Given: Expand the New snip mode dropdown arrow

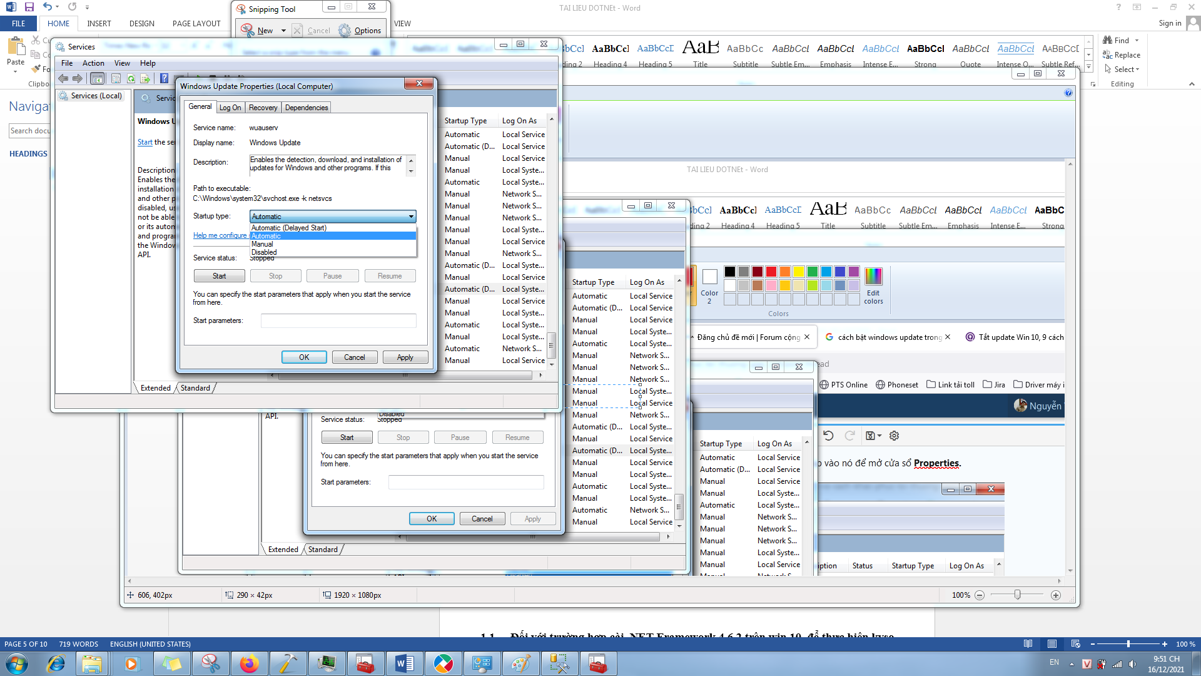Looking at the screenshot, I should 283,30.
